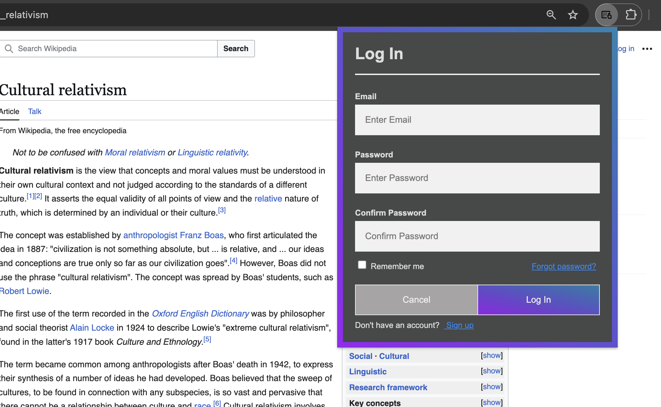Enable the Remember me checkbox

click(362, 265)
